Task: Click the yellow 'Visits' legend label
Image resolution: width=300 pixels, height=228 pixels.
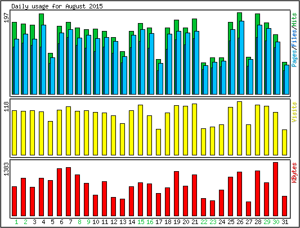Action: (x=294, y=112)
